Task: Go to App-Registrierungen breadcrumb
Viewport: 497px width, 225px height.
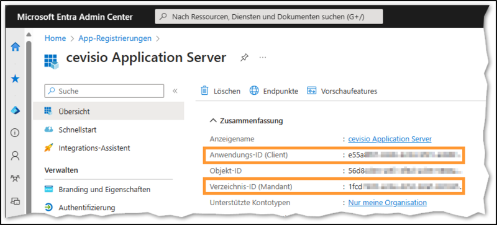Action: tap(115, 38)
